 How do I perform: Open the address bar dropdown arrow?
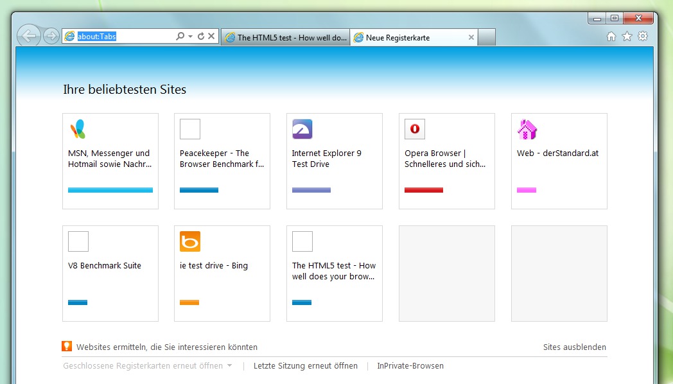(x=191, y=37)
